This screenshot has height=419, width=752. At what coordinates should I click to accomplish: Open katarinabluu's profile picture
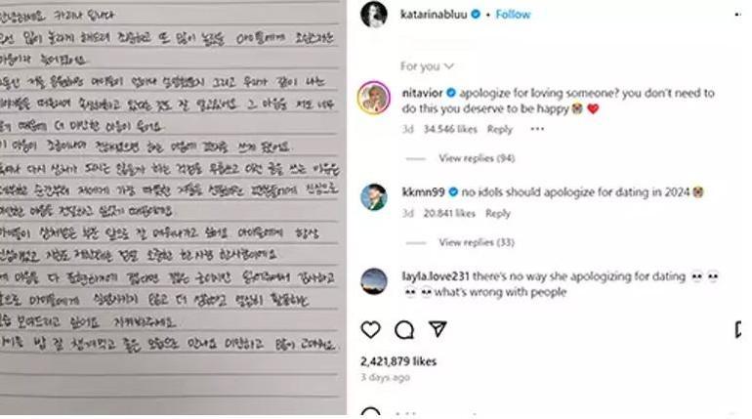pos(374,15)
